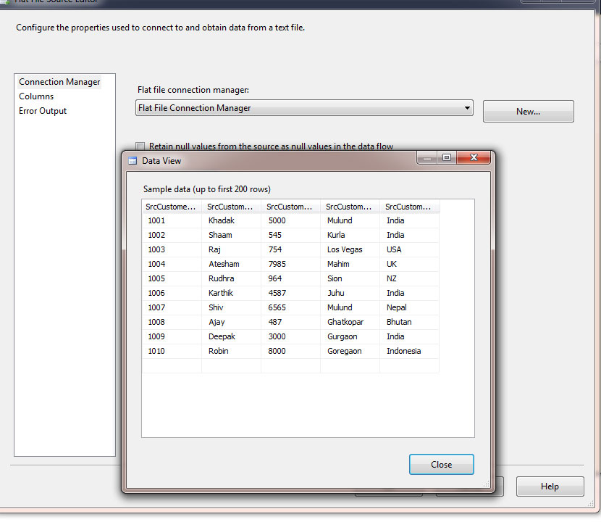
Task: Select the Los Vegas city cell
Action: click(348, 249)
